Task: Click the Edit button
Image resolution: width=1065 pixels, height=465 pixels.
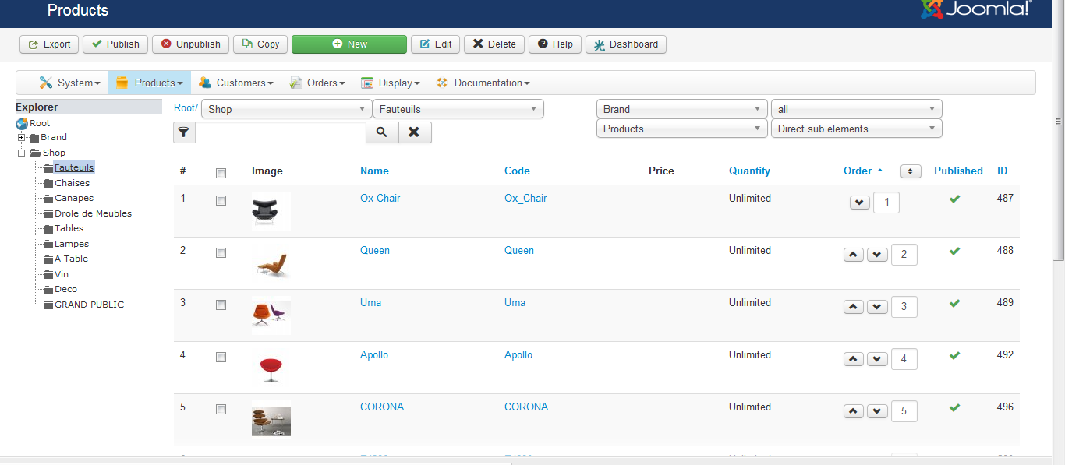Action: pos(436,44)
